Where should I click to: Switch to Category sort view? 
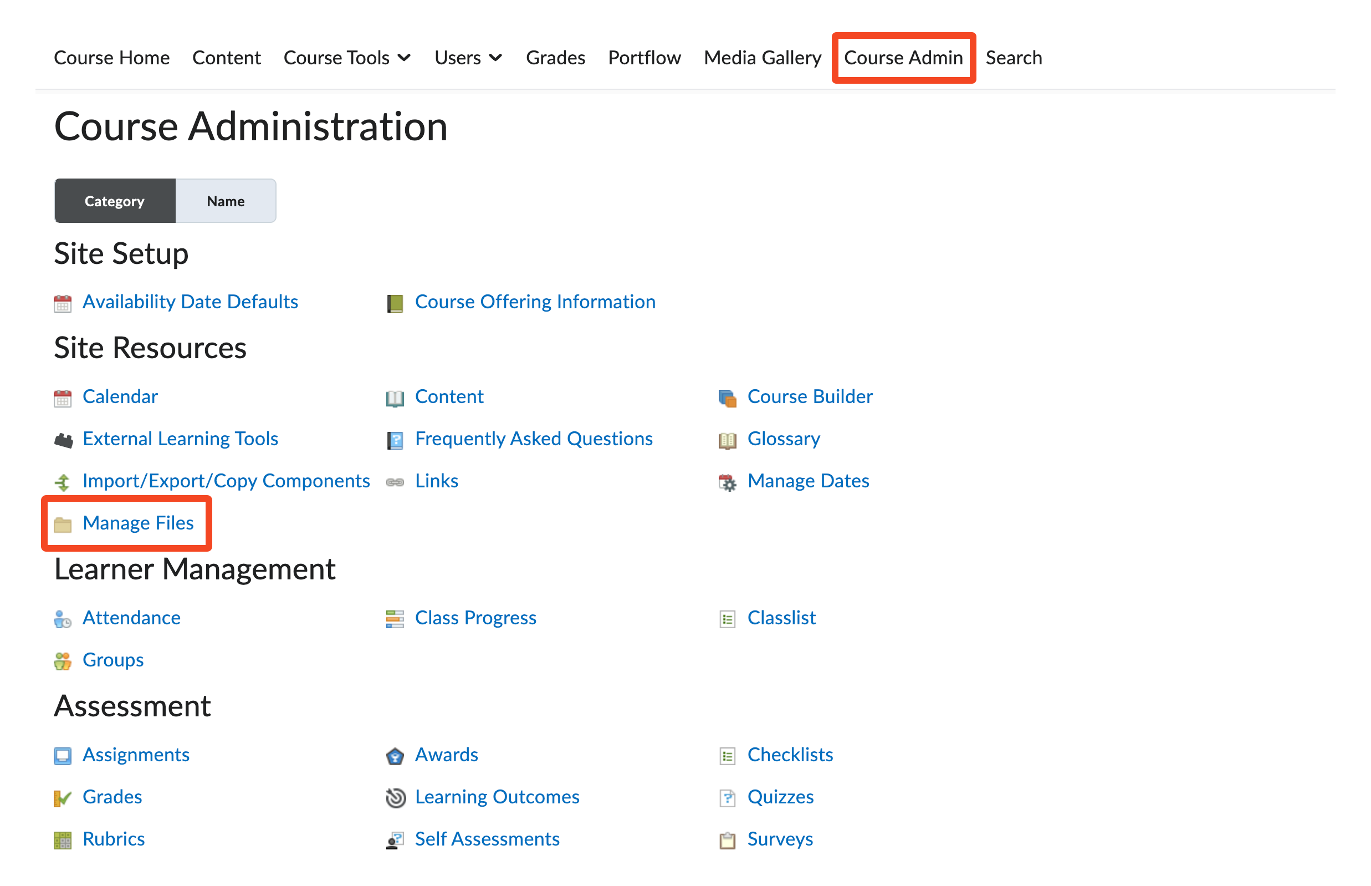coord(115,201)
